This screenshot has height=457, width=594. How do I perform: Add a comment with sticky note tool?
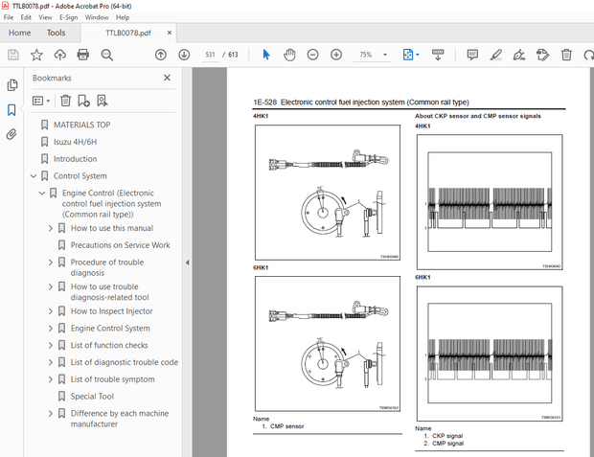[x=472, y=55]
